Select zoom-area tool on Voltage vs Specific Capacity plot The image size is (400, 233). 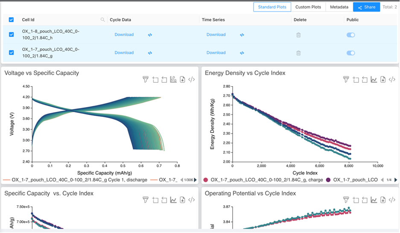[155, 79]
